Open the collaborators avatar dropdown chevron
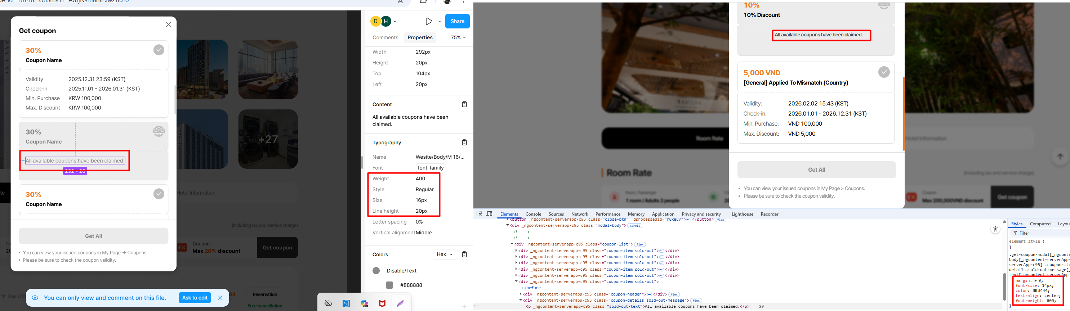Image resolution: width=1070 pixels, height=311 pixels. [394, 21]
